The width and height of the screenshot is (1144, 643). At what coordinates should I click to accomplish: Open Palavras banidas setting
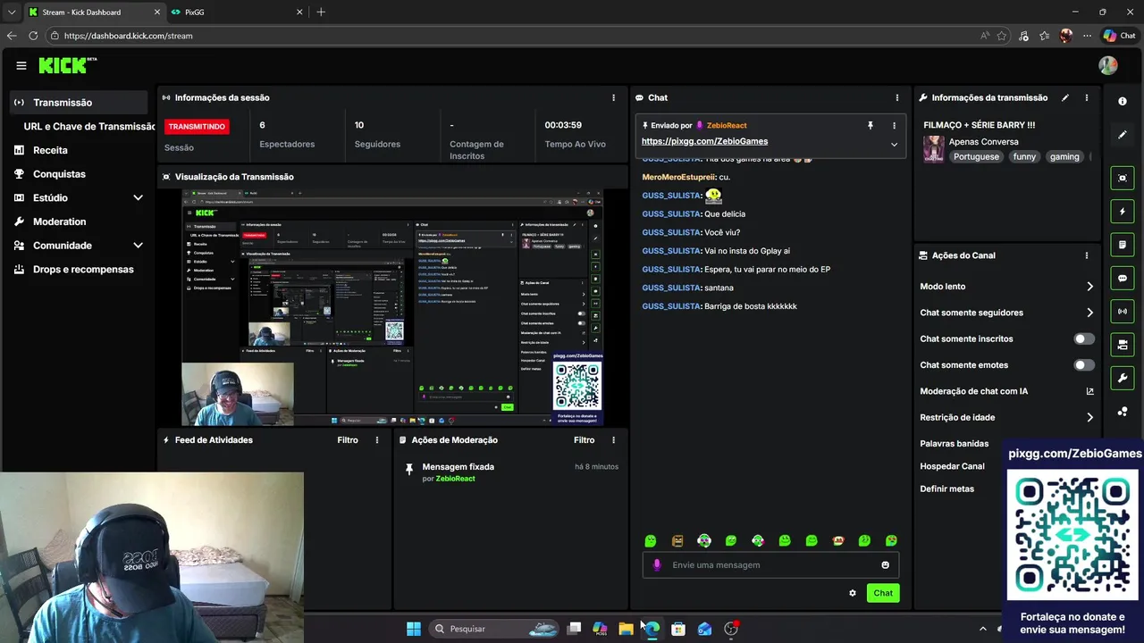click(955, 443)
